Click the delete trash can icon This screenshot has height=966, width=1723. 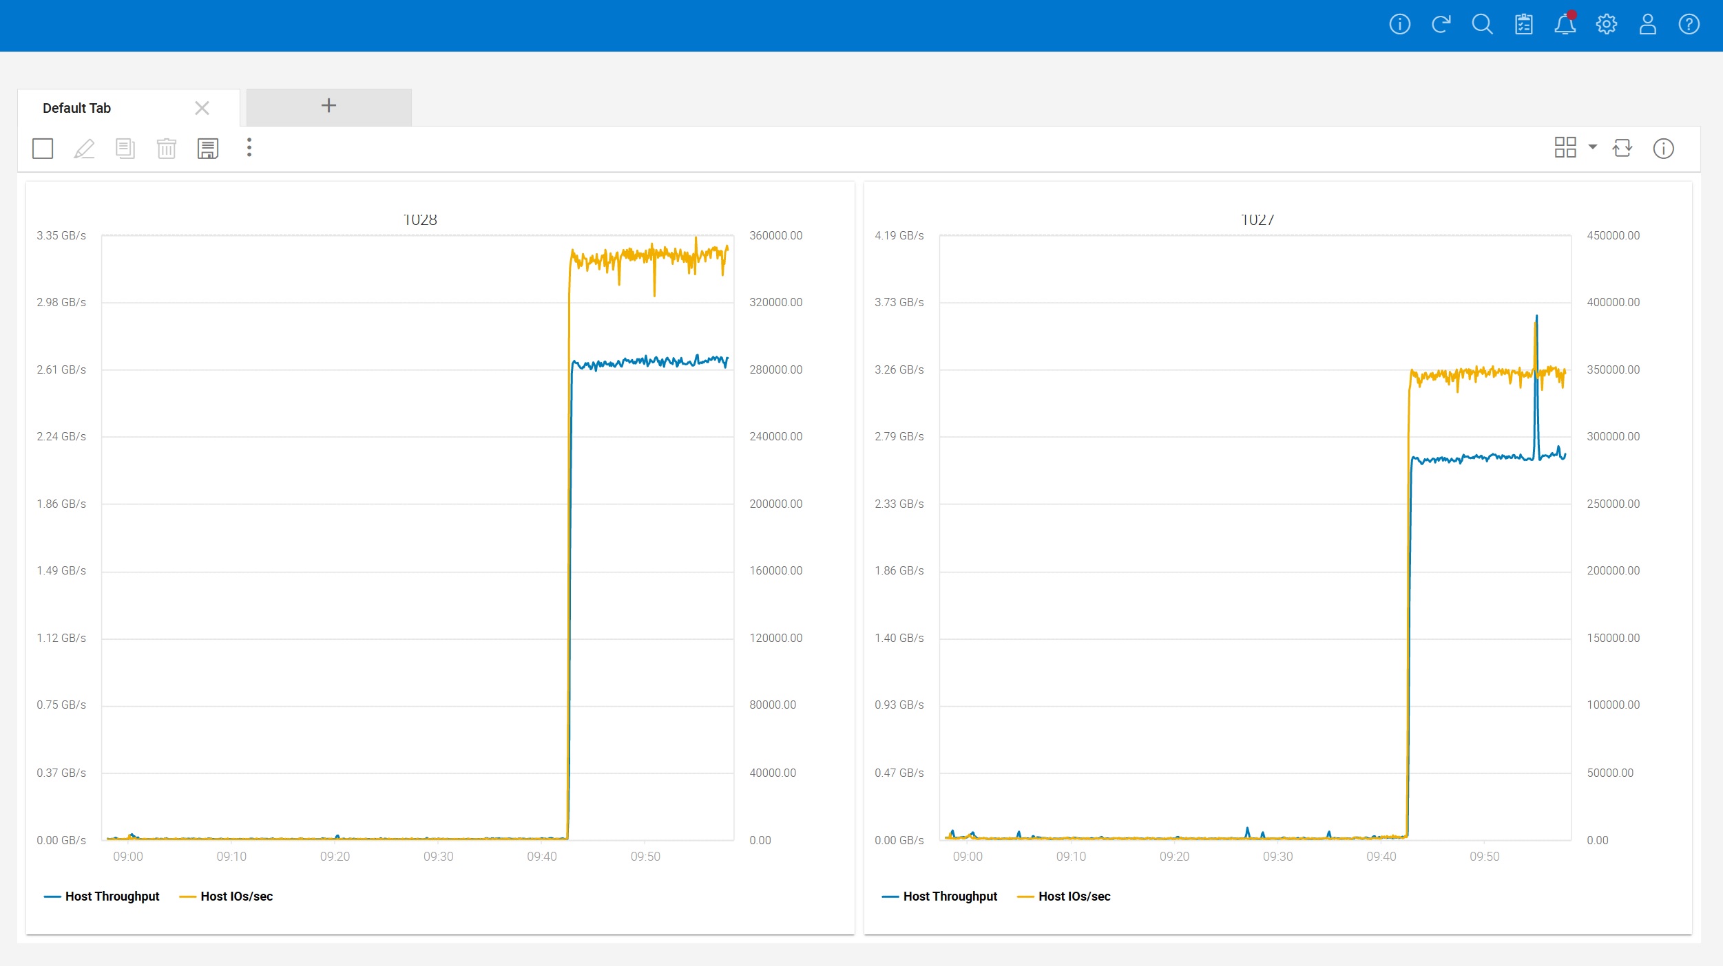click(x=166, y=149)
